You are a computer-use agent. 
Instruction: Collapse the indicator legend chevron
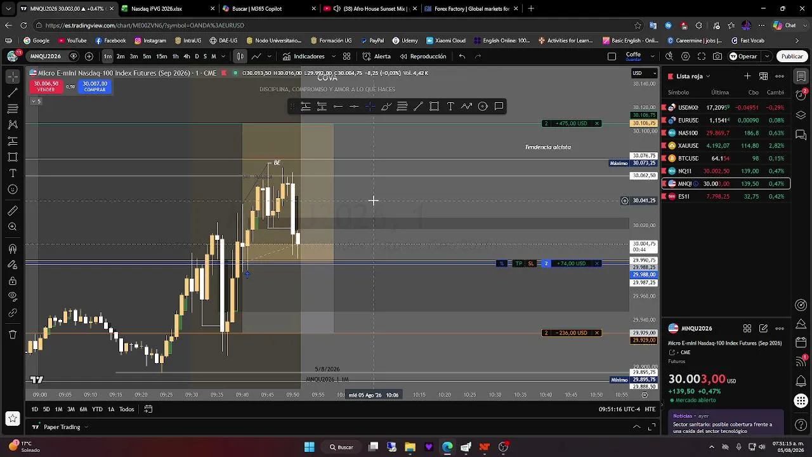pos(36,102)
